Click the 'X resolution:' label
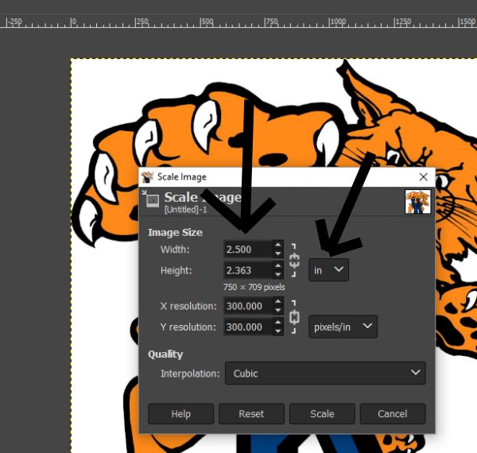This screenshot has width=477, height=453. 188,306
